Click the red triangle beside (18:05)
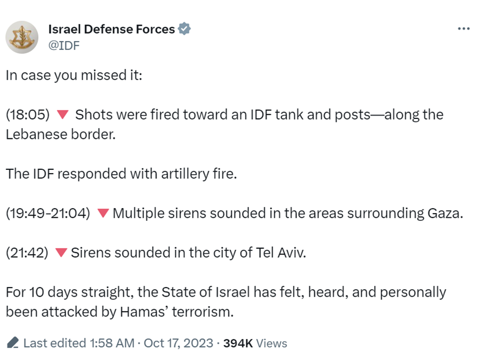This screenshot has height=355, width=477. [x=63, y=114]
